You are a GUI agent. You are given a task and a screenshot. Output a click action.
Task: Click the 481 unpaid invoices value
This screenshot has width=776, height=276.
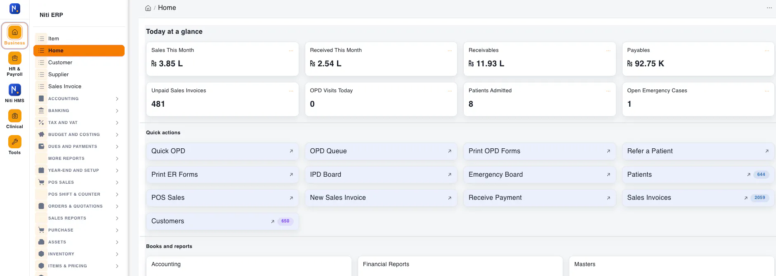[x=158, y=104]
